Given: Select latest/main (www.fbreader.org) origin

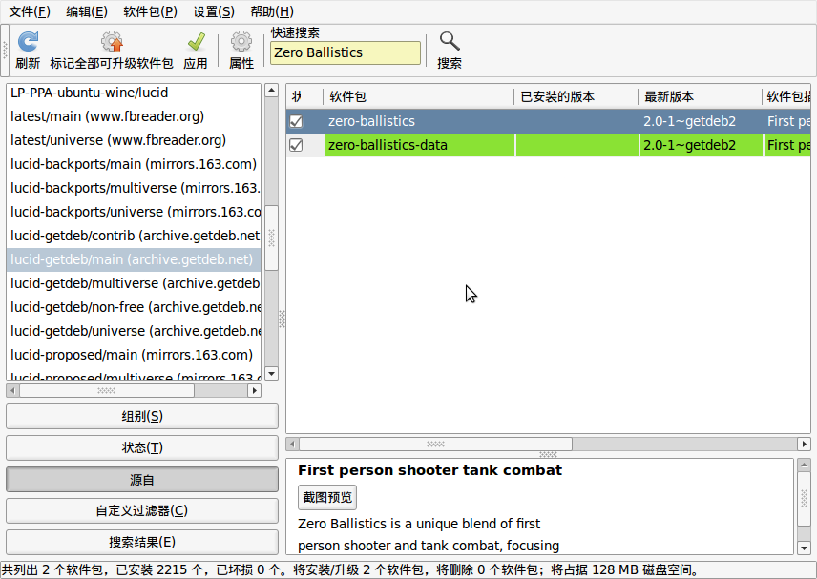Looking at the screenshot, I should tap(134, 116).
